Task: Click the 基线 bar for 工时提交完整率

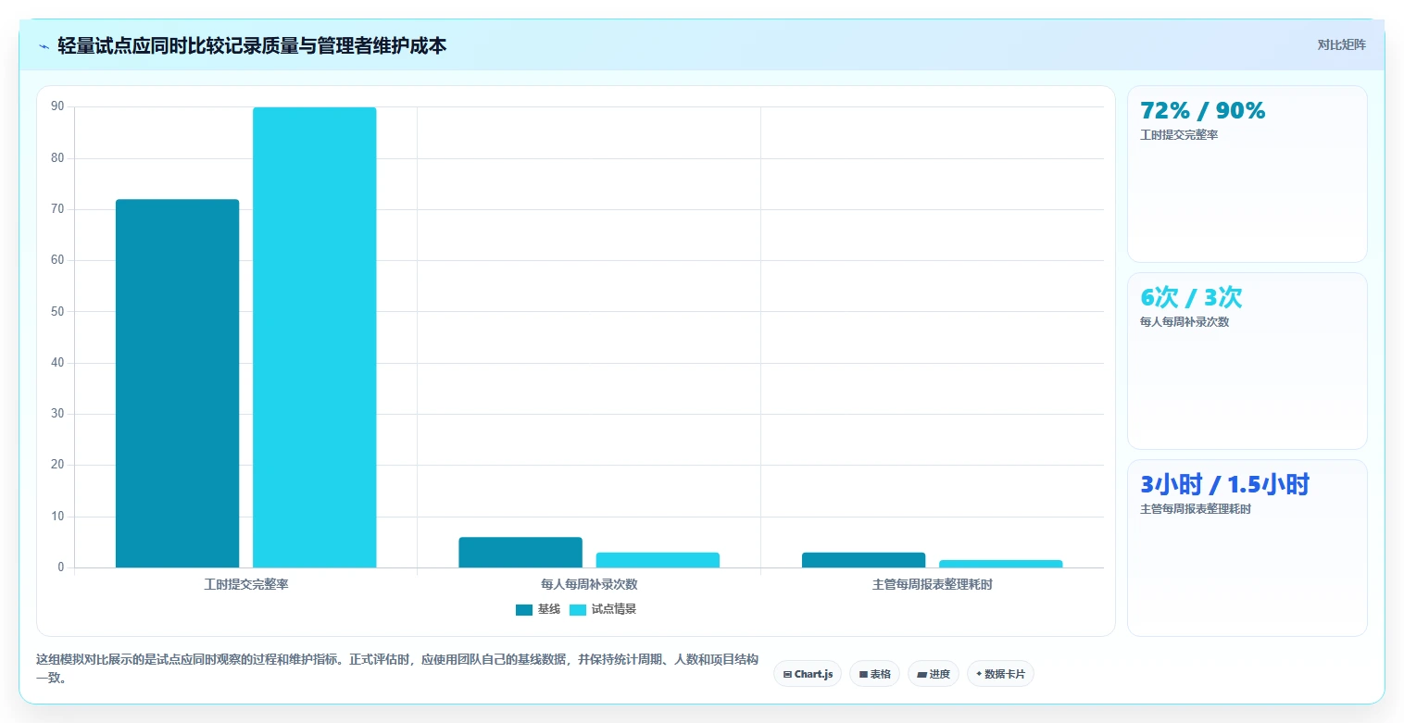Action: [x=177, y=383]
